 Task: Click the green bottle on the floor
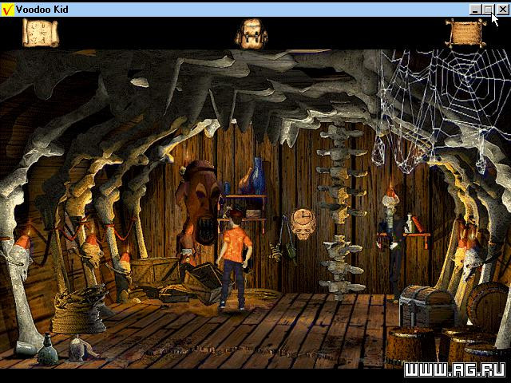point(48,349)
